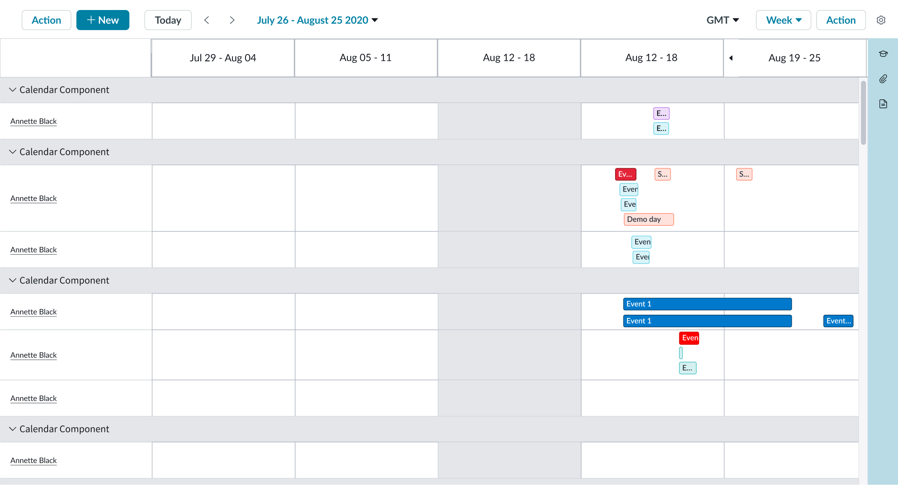
Task: Open the document icon in right sidebar
Action: (883, 104)
